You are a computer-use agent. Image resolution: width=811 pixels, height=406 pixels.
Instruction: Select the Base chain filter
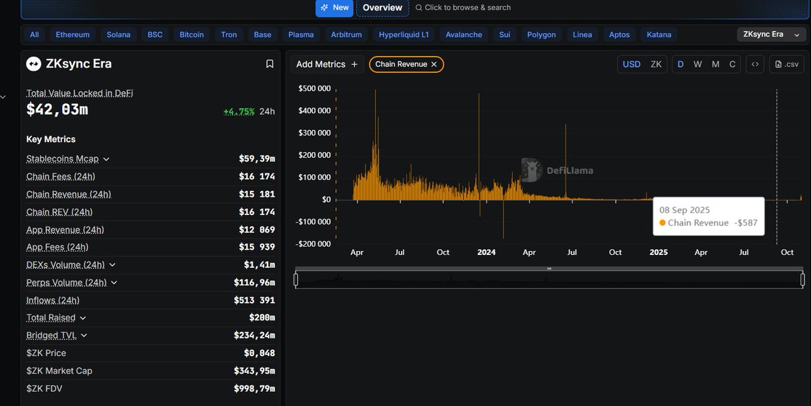[263, 34]
